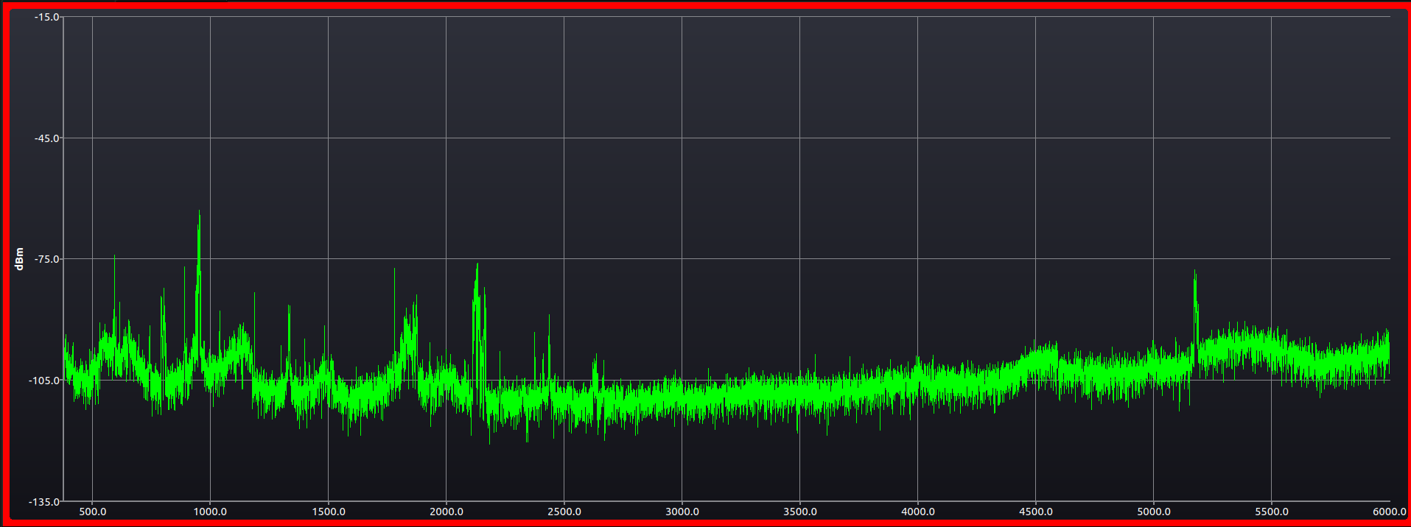Click the 1500.0 frequency axis label
Screen dimensions: 1411x527
pos(328,512)
